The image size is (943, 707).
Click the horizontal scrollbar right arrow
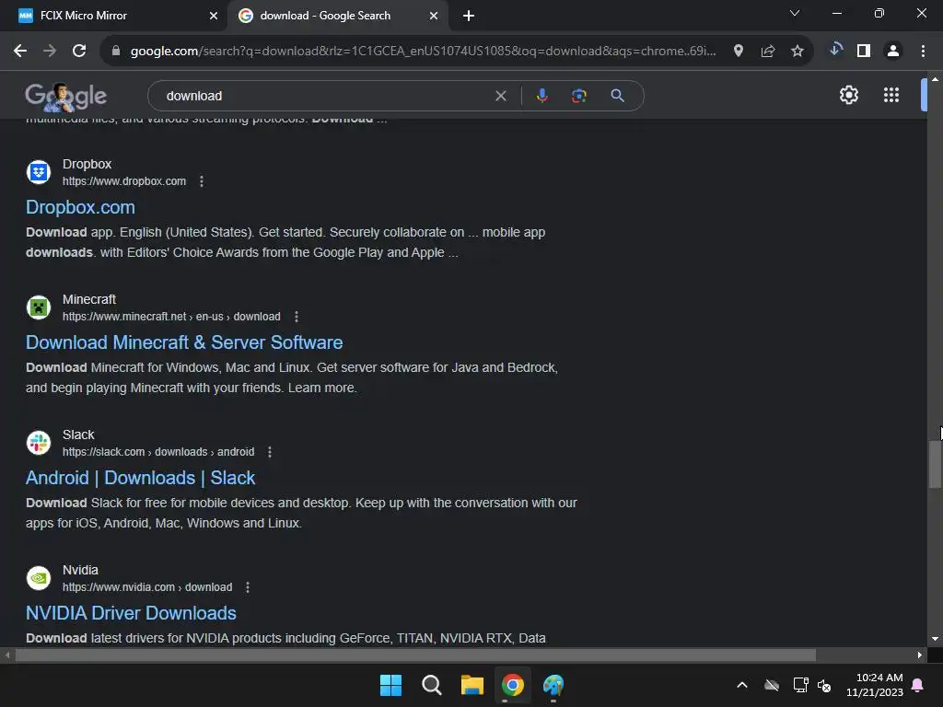click(919, 655)
